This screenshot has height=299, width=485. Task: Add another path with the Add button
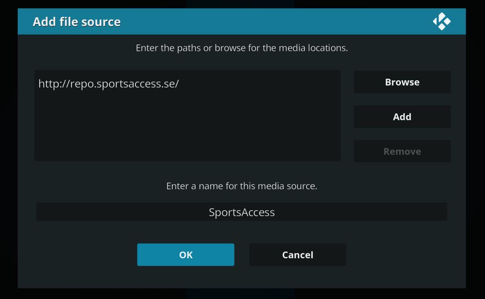[x=402, y=117]
